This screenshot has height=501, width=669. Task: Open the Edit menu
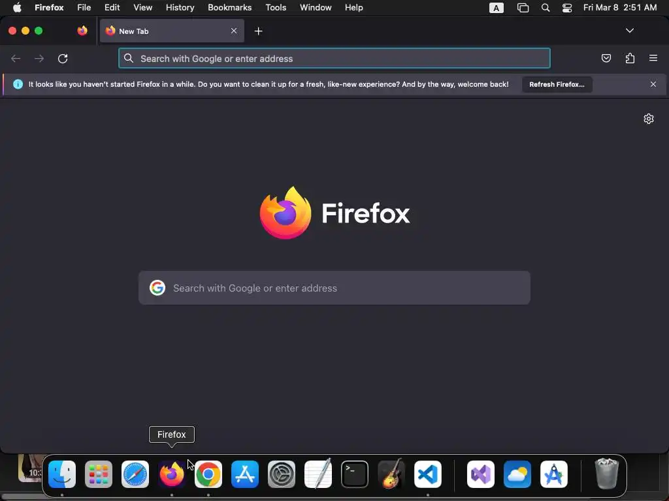[x=112, y=8]
